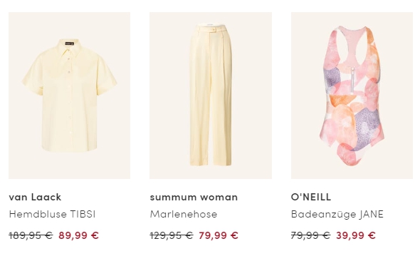Open the O'NEILL swimsuit product image
This screenshot has height=271, width=420.
tap(352, 96)
